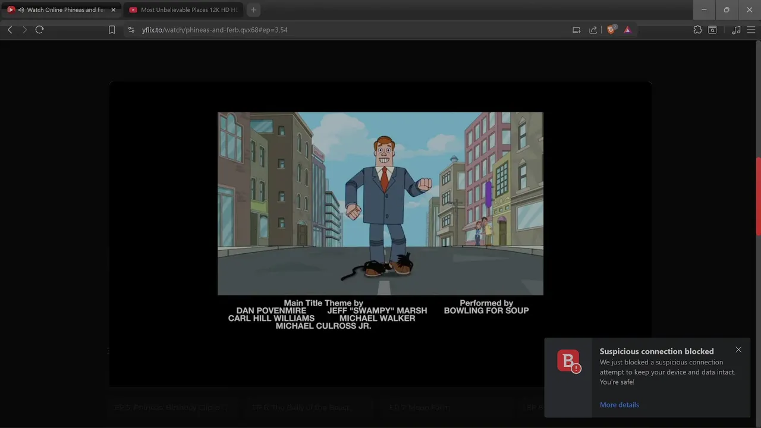Viewport: 761px width, 428px height.
Task: Open media controls music note icon
Action: click(x=736, y=30)
